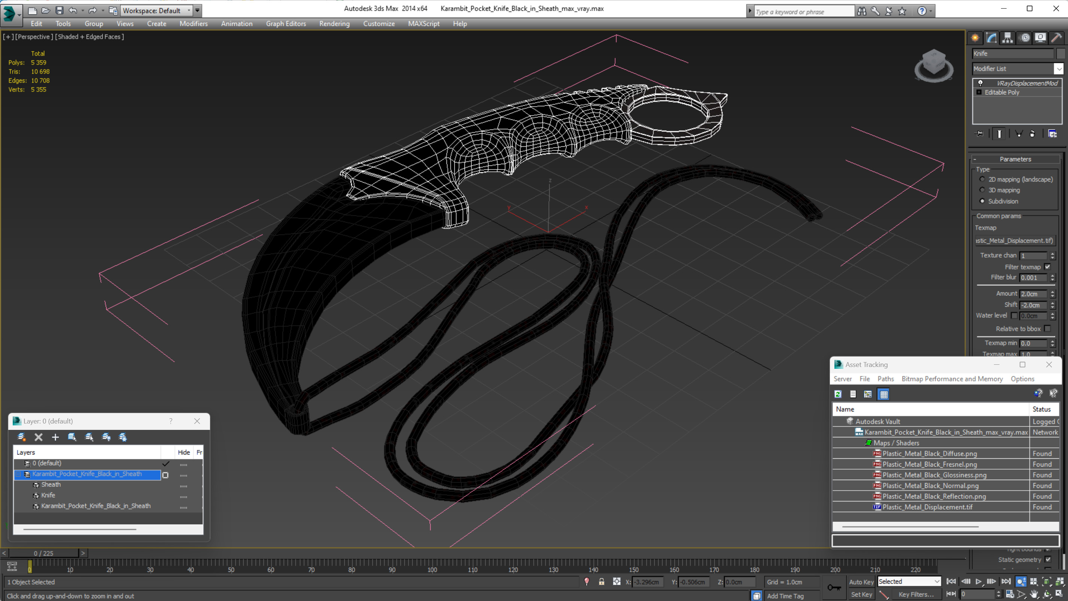Open the undo history dropdown arrow

tap(82, 11)
